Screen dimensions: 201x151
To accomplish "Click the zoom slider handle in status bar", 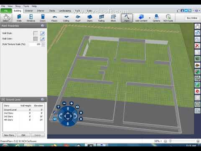I will click(170, 141).
